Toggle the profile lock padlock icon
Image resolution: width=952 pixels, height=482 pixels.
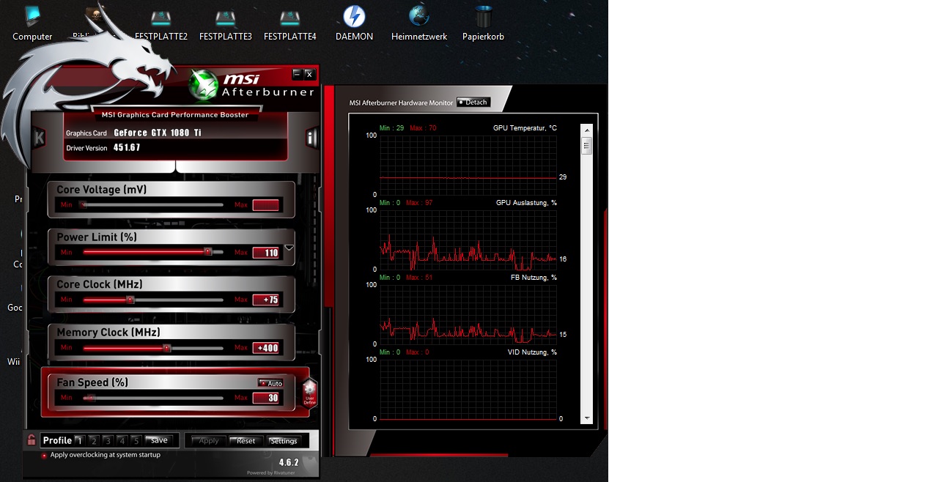click(x=32, y=440)
